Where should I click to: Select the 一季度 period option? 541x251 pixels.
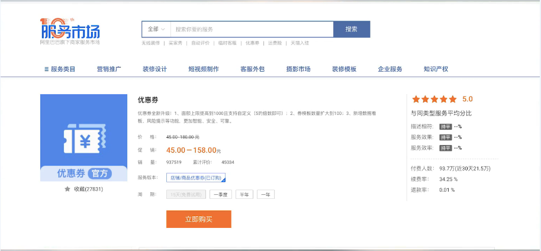pos(220,194)
